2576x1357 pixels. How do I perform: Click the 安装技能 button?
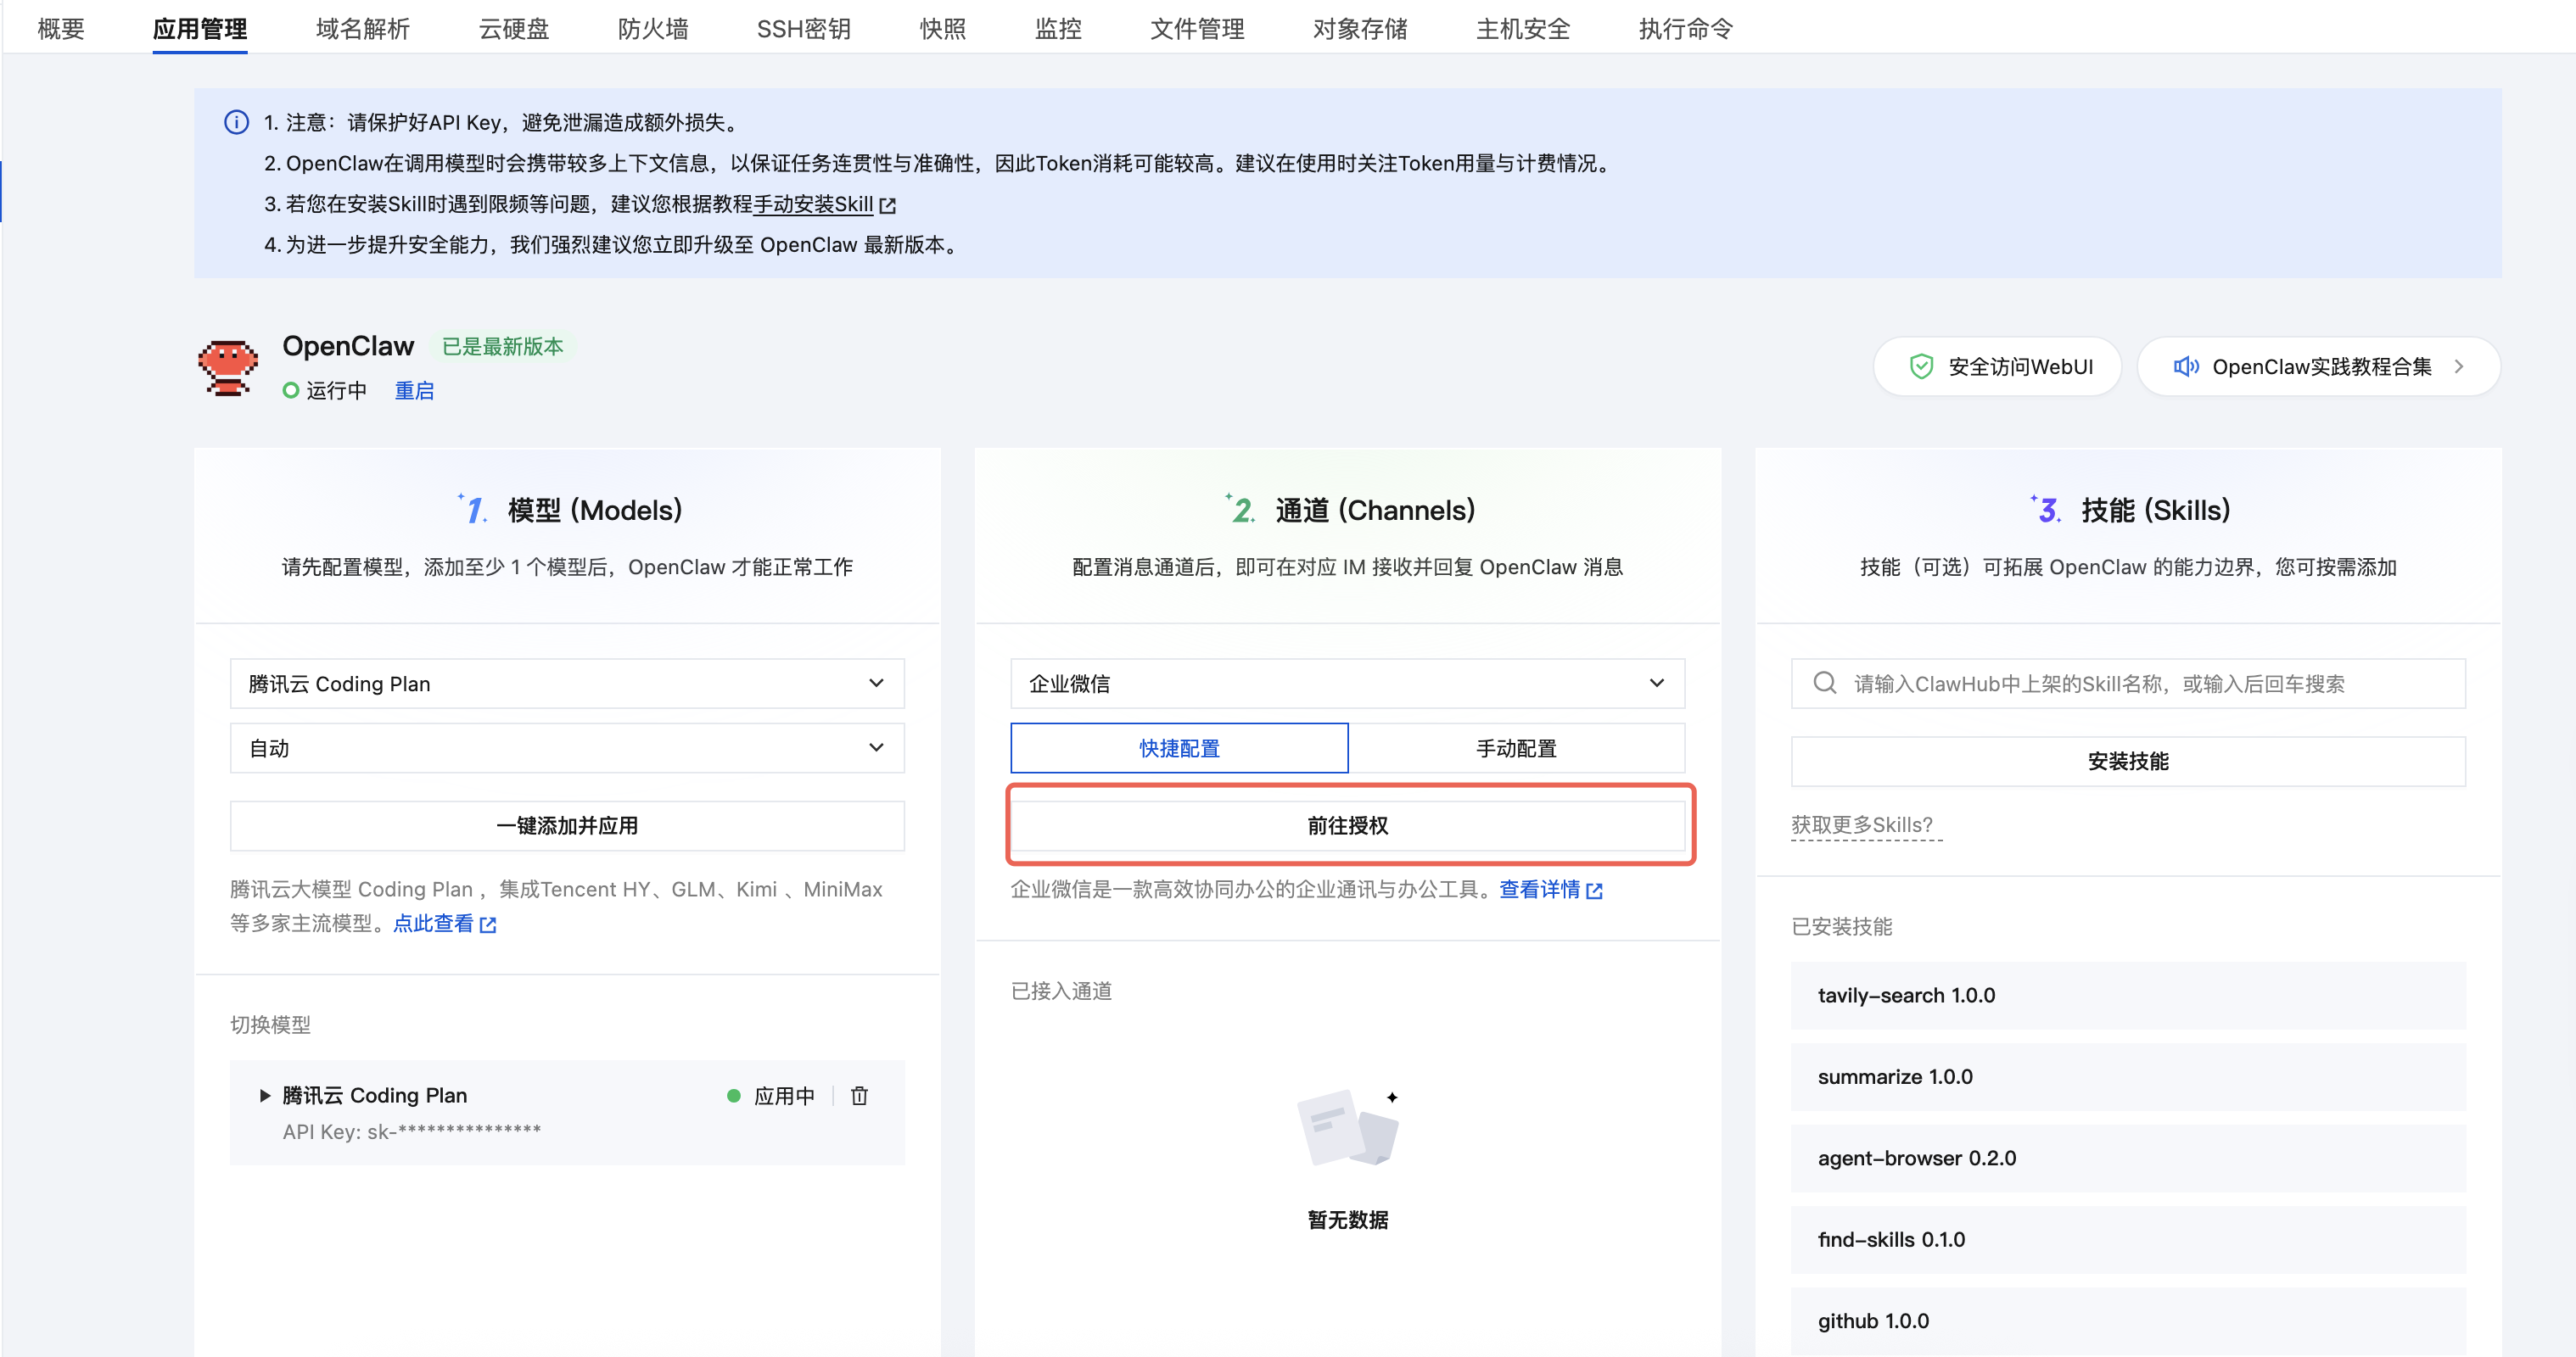(2128, 761)
